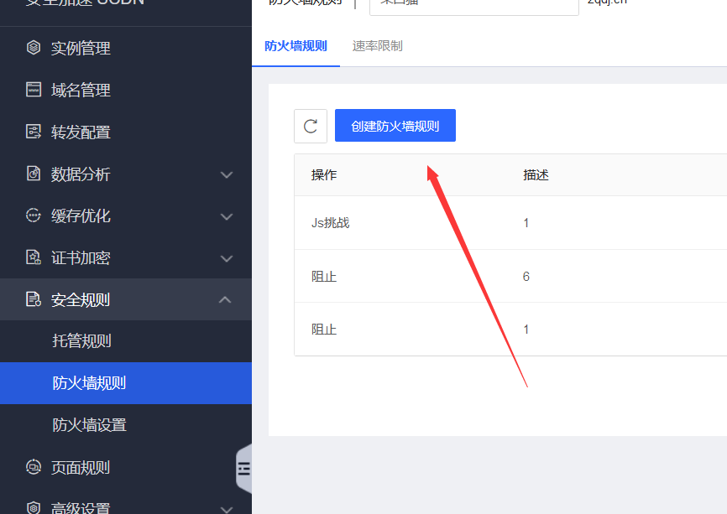
Task: Click the 转发配置 sidebar icon
Action: click(x=34, y=132)
